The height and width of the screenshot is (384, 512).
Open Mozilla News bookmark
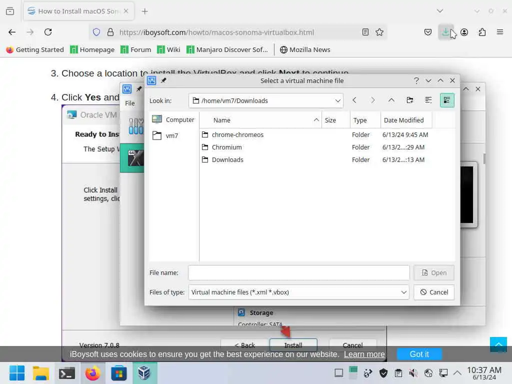point(305,49)
